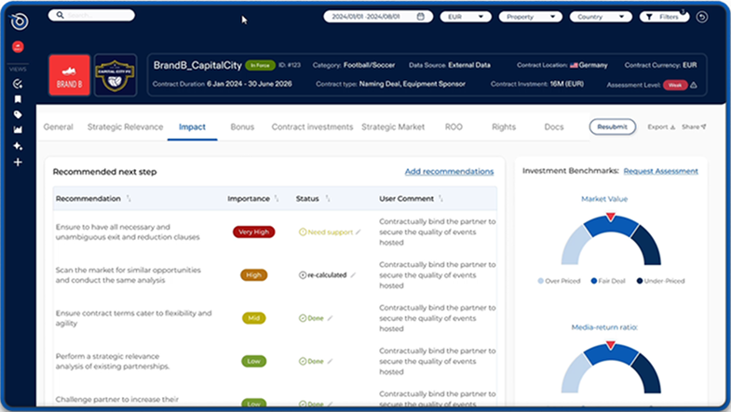Expand the Property dropdown
731x412 pixels.
coord(534,17)
